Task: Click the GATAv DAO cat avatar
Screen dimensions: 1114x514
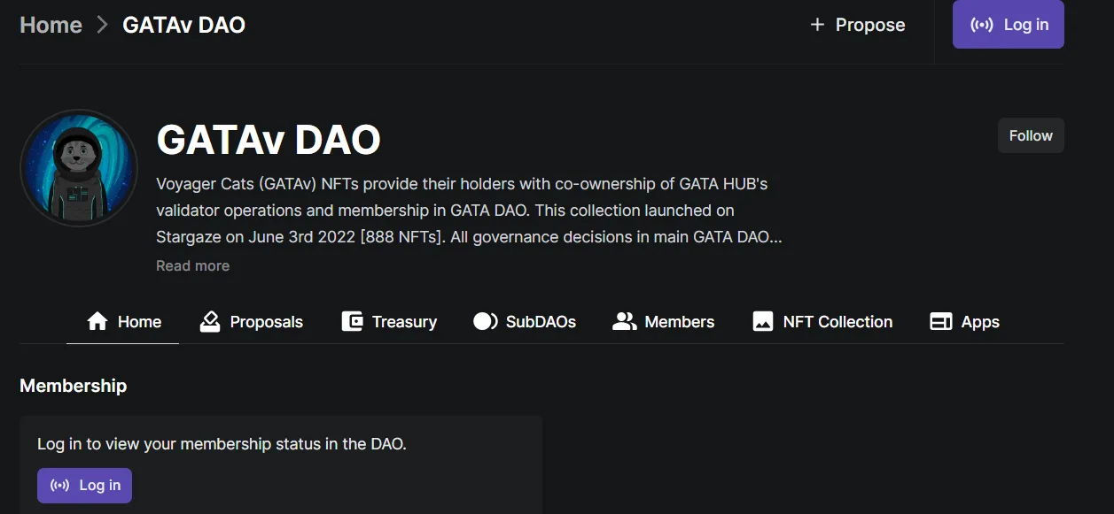Action: (x=79, y=168)
